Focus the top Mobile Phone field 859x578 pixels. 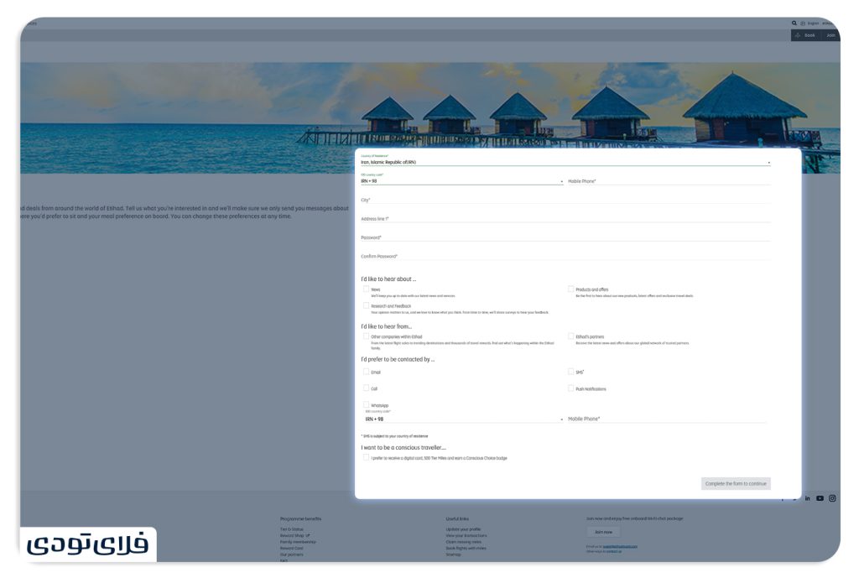click(x=669, y=181)
